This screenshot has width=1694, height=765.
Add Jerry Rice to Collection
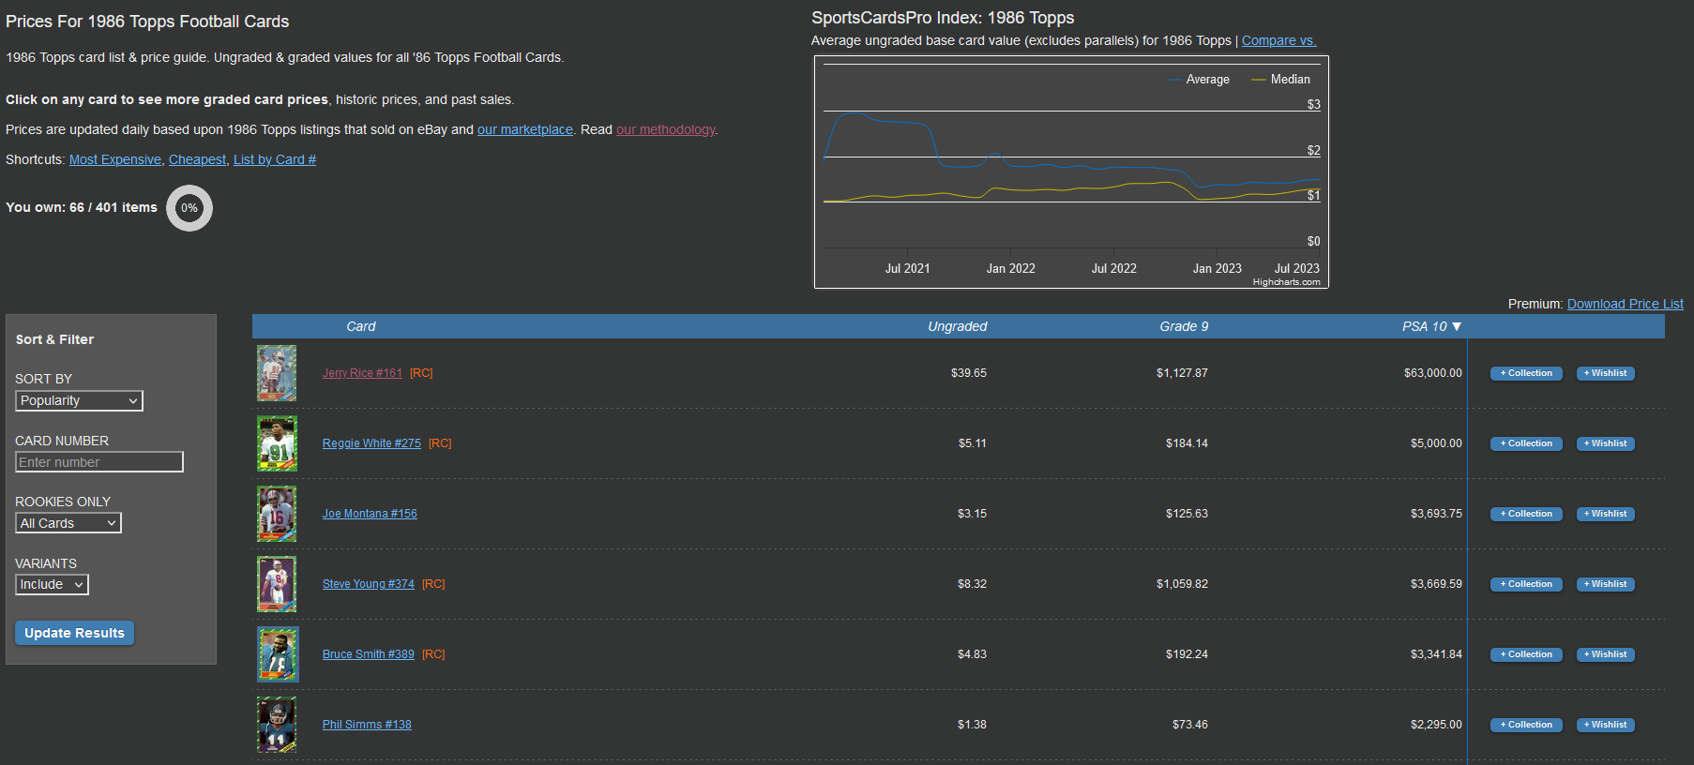[1526, 373]
